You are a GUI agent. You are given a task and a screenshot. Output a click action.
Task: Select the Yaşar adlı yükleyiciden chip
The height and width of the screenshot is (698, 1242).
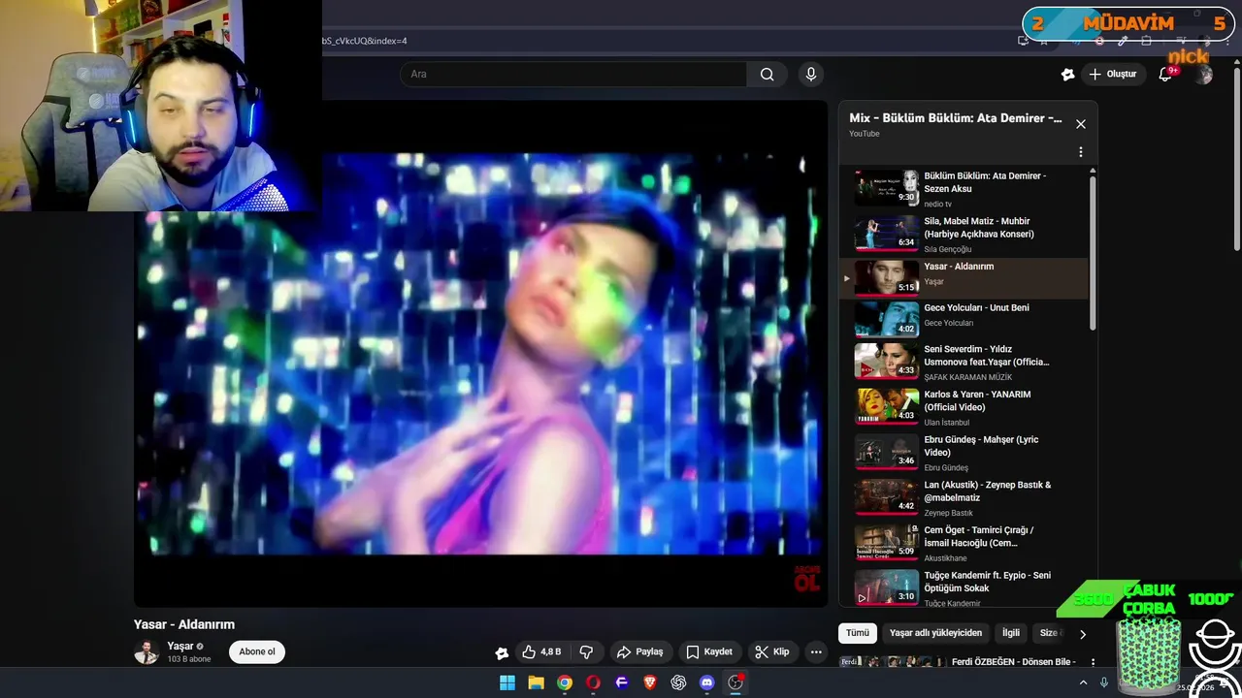point(935,633)
